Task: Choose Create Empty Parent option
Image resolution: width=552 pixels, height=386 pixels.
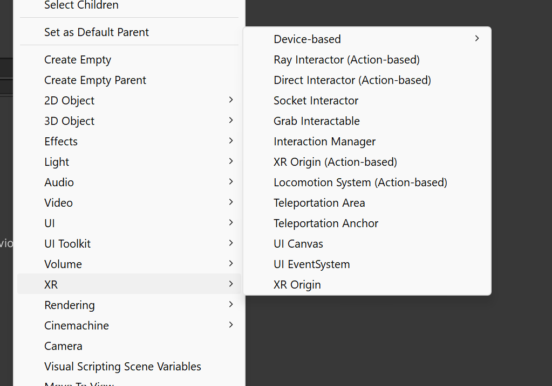Action: [x=95, y=80]
